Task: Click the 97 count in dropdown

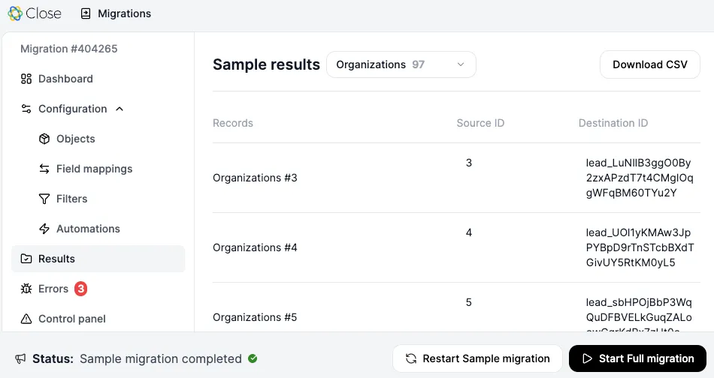Action: (419, 64)
